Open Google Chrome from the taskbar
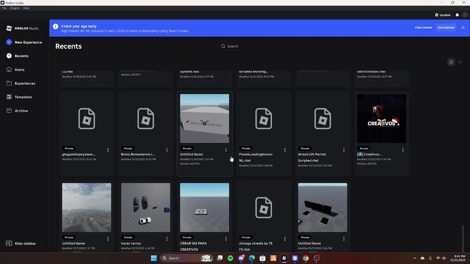This screenshot has width=470, height=264. (x=305, y=258)
